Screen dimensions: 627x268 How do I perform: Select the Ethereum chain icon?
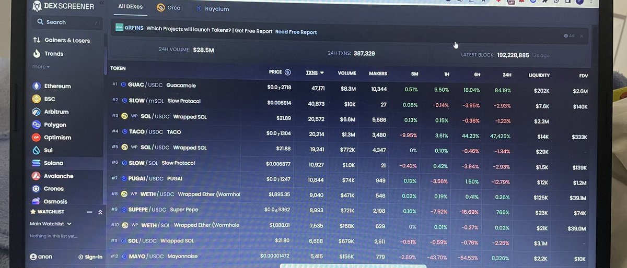click(x=36, y=86)
